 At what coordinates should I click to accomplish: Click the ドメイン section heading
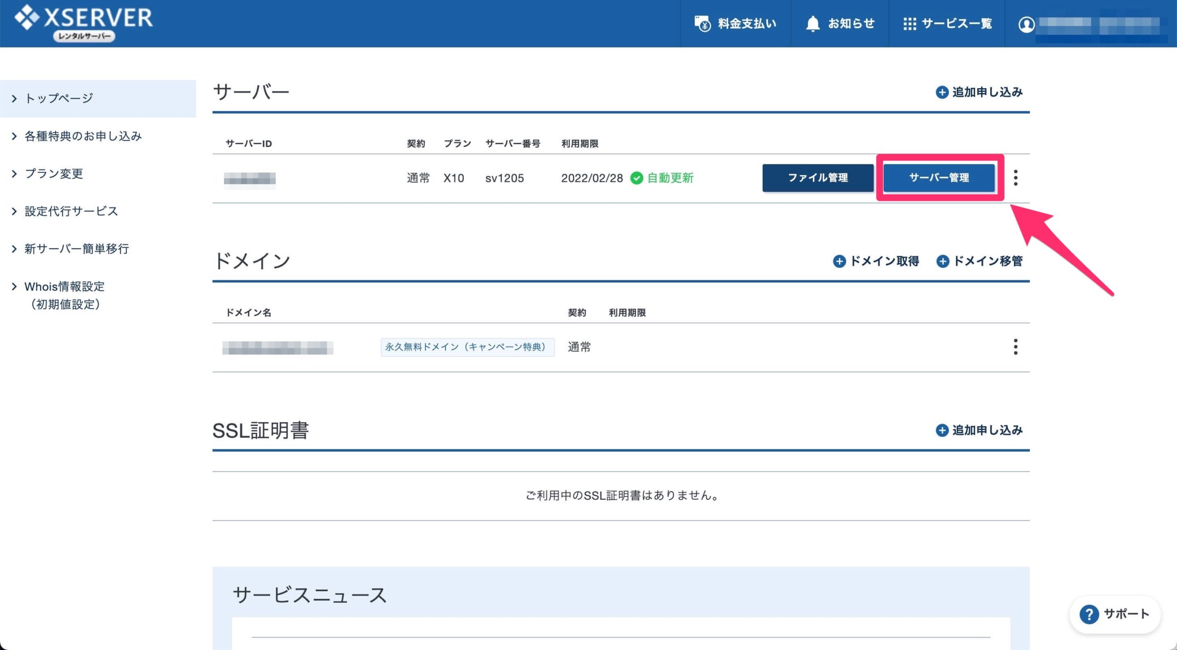(x=251, y=261)
